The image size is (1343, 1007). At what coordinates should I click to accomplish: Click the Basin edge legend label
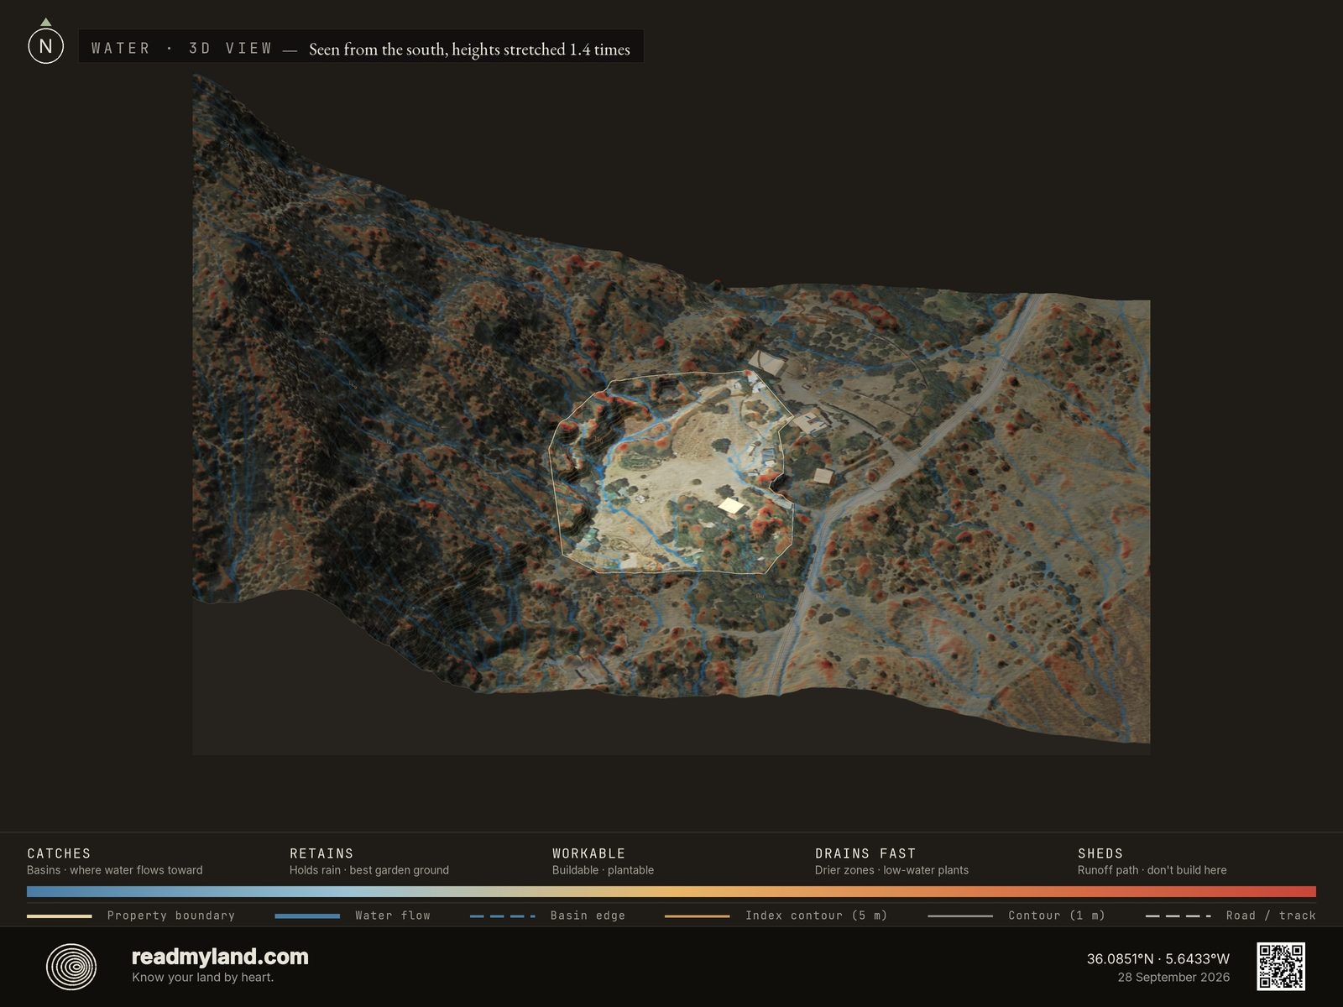tap(588, 916)
